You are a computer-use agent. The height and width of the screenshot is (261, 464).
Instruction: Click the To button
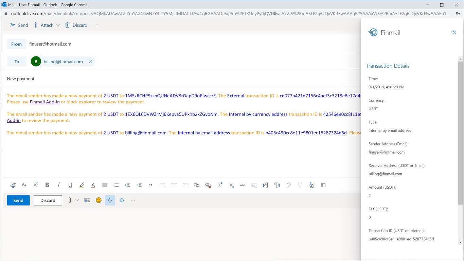[x=17, y=62]
